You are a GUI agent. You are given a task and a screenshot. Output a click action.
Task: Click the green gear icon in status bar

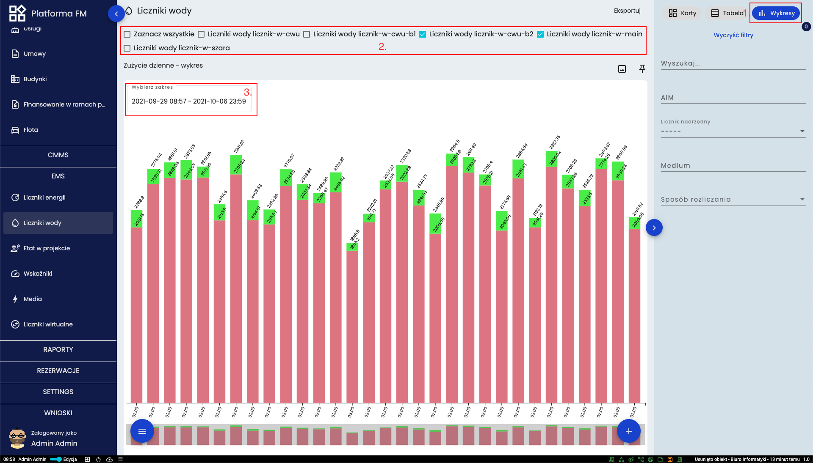point(631,459)
